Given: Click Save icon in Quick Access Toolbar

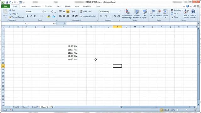Looking at the screenshot, I should [7, 2].
